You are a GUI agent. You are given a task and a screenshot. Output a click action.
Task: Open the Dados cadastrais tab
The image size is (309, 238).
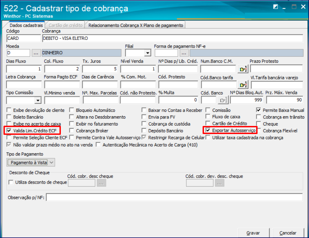pyautogui.click(x=26, y=25)
